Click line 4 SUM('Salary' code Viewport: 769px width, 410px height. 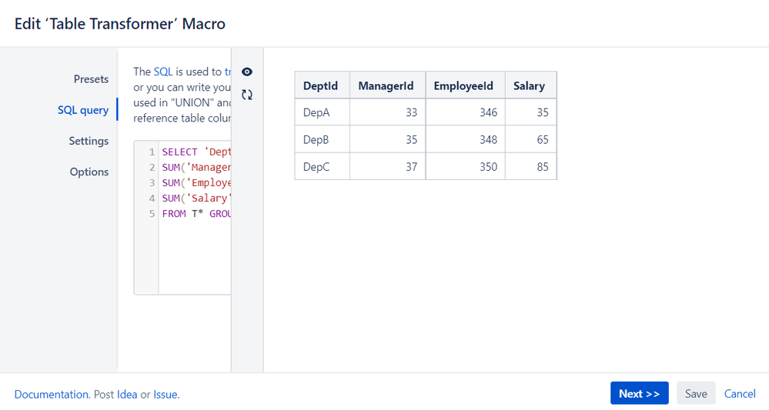[x=196, y=198]
